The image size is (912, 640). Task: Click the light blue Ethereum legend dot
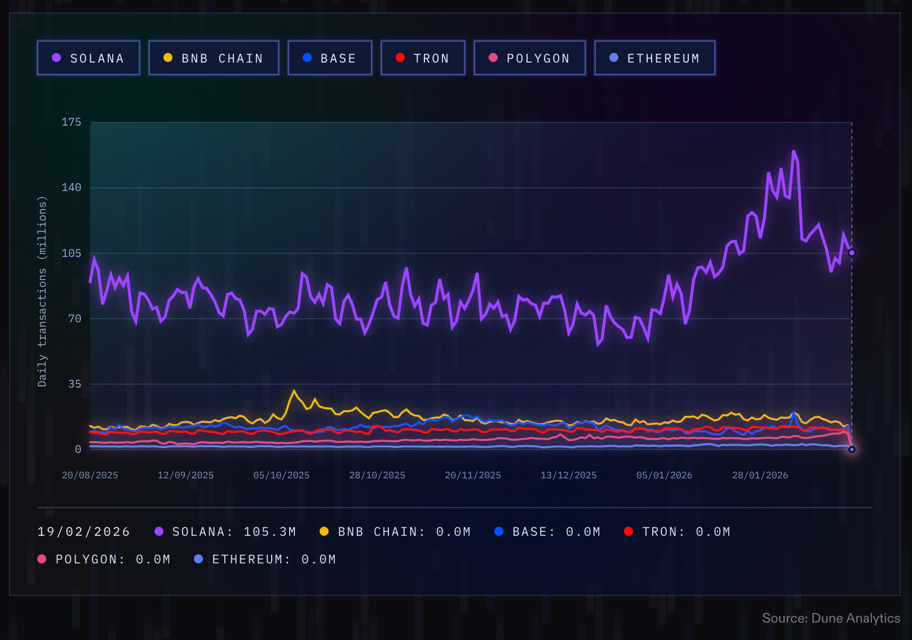[614, 57]
